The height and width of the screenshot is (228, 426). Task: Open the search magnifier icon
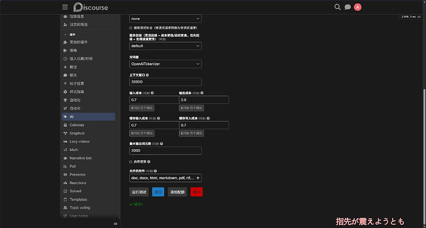[338, 7]
